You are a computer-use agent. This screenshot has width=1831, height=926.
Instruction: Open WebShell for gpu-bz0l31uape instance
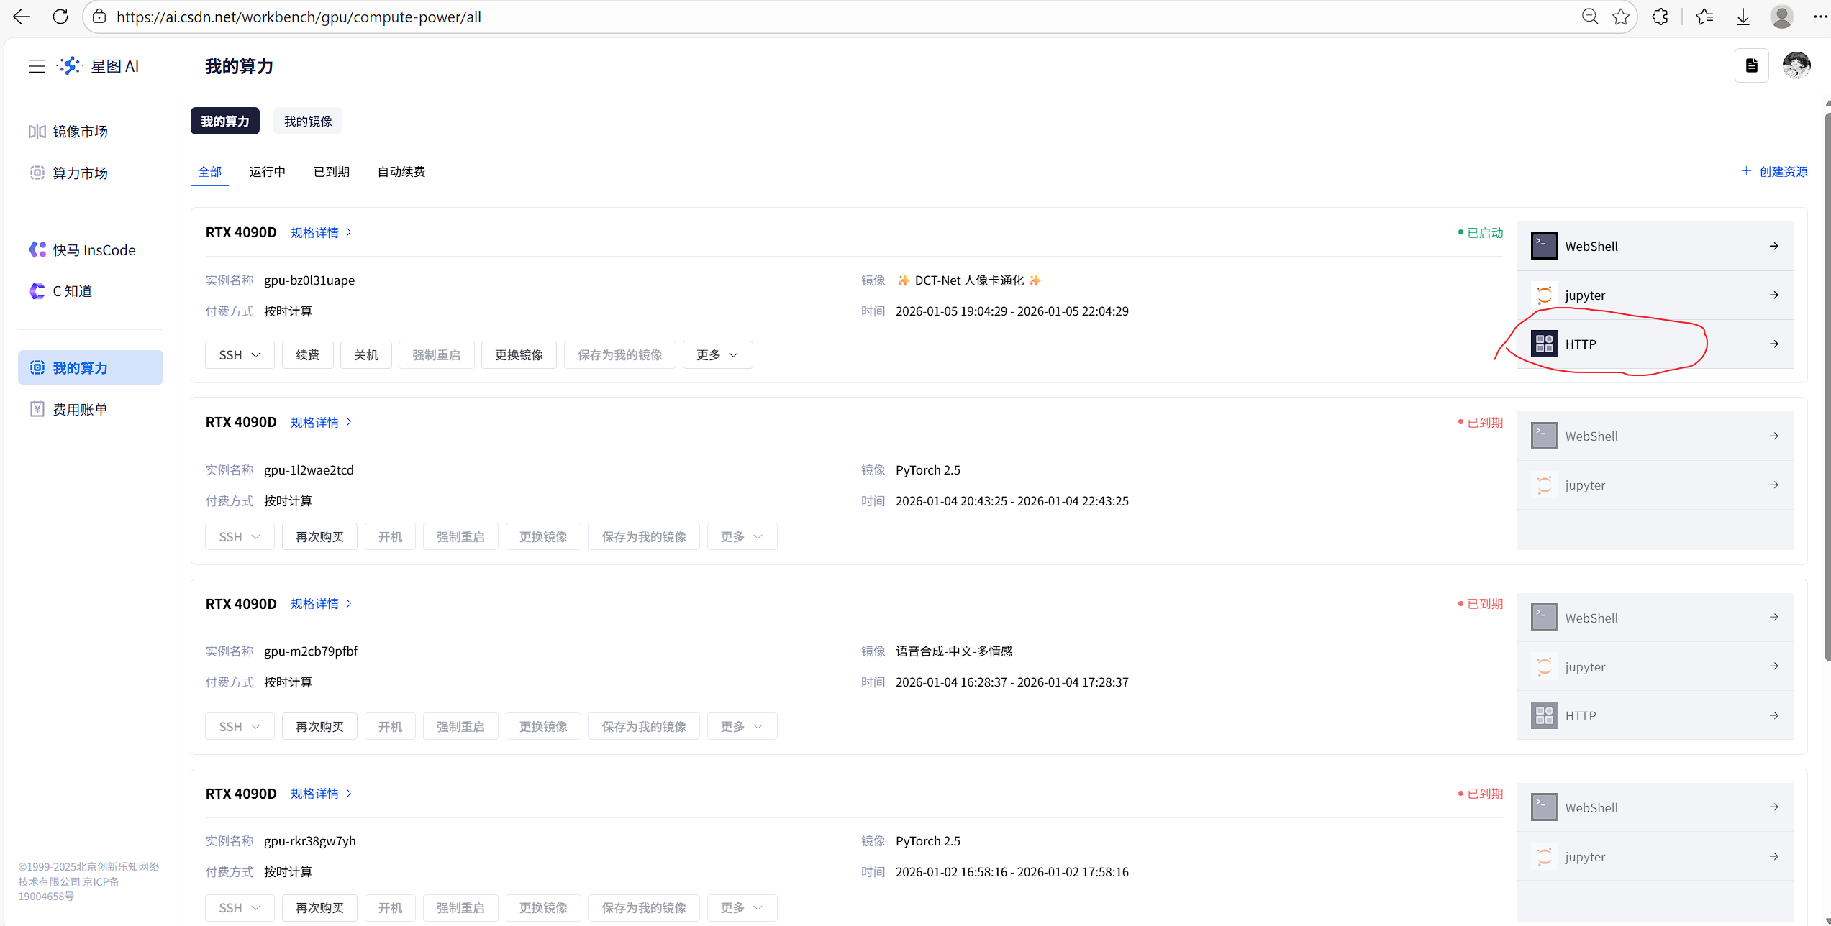pos(1655,245)
